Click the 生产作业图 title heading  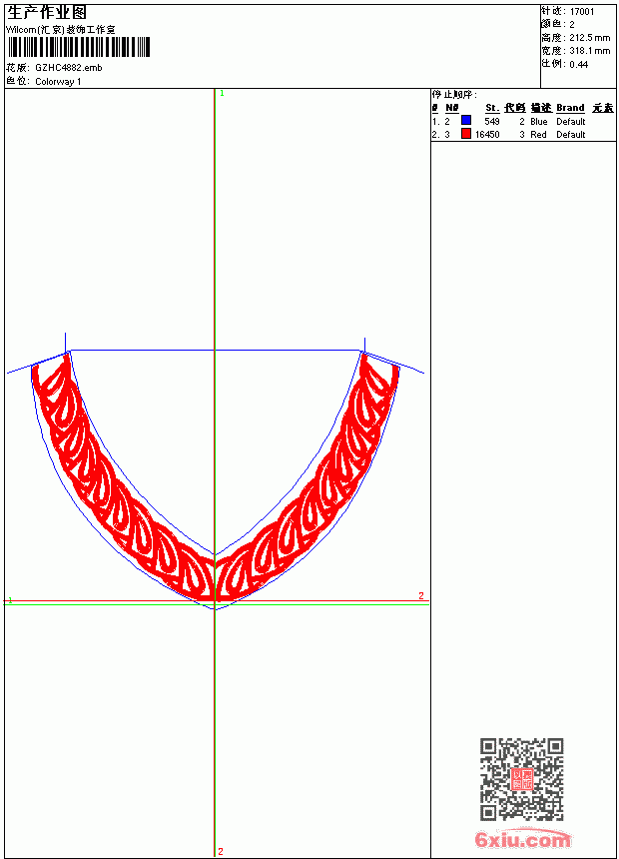(x=47, y=13)
